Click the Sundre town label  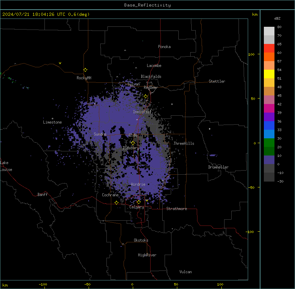pyautogui.click(x=100, y=134)
